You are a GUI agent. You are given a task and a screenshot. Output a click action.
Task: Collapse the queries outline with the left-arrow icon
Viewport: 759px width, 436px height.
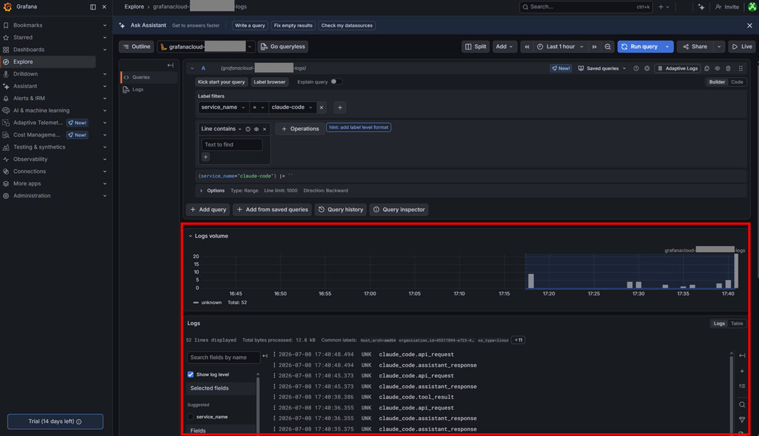(170, 65)
